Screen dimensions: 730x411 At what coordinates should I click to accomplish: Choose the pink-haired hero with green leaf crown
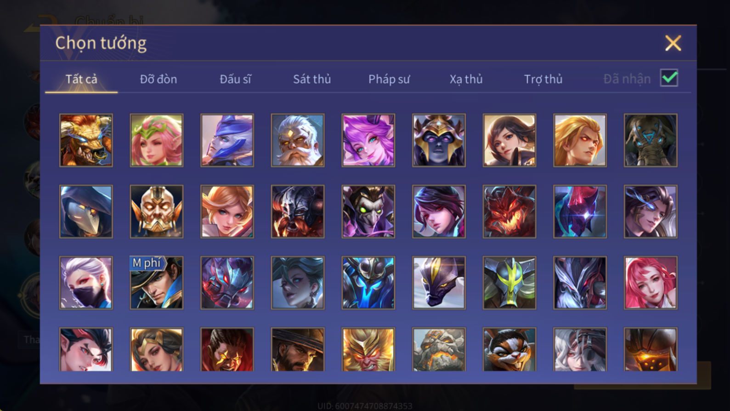157,140
